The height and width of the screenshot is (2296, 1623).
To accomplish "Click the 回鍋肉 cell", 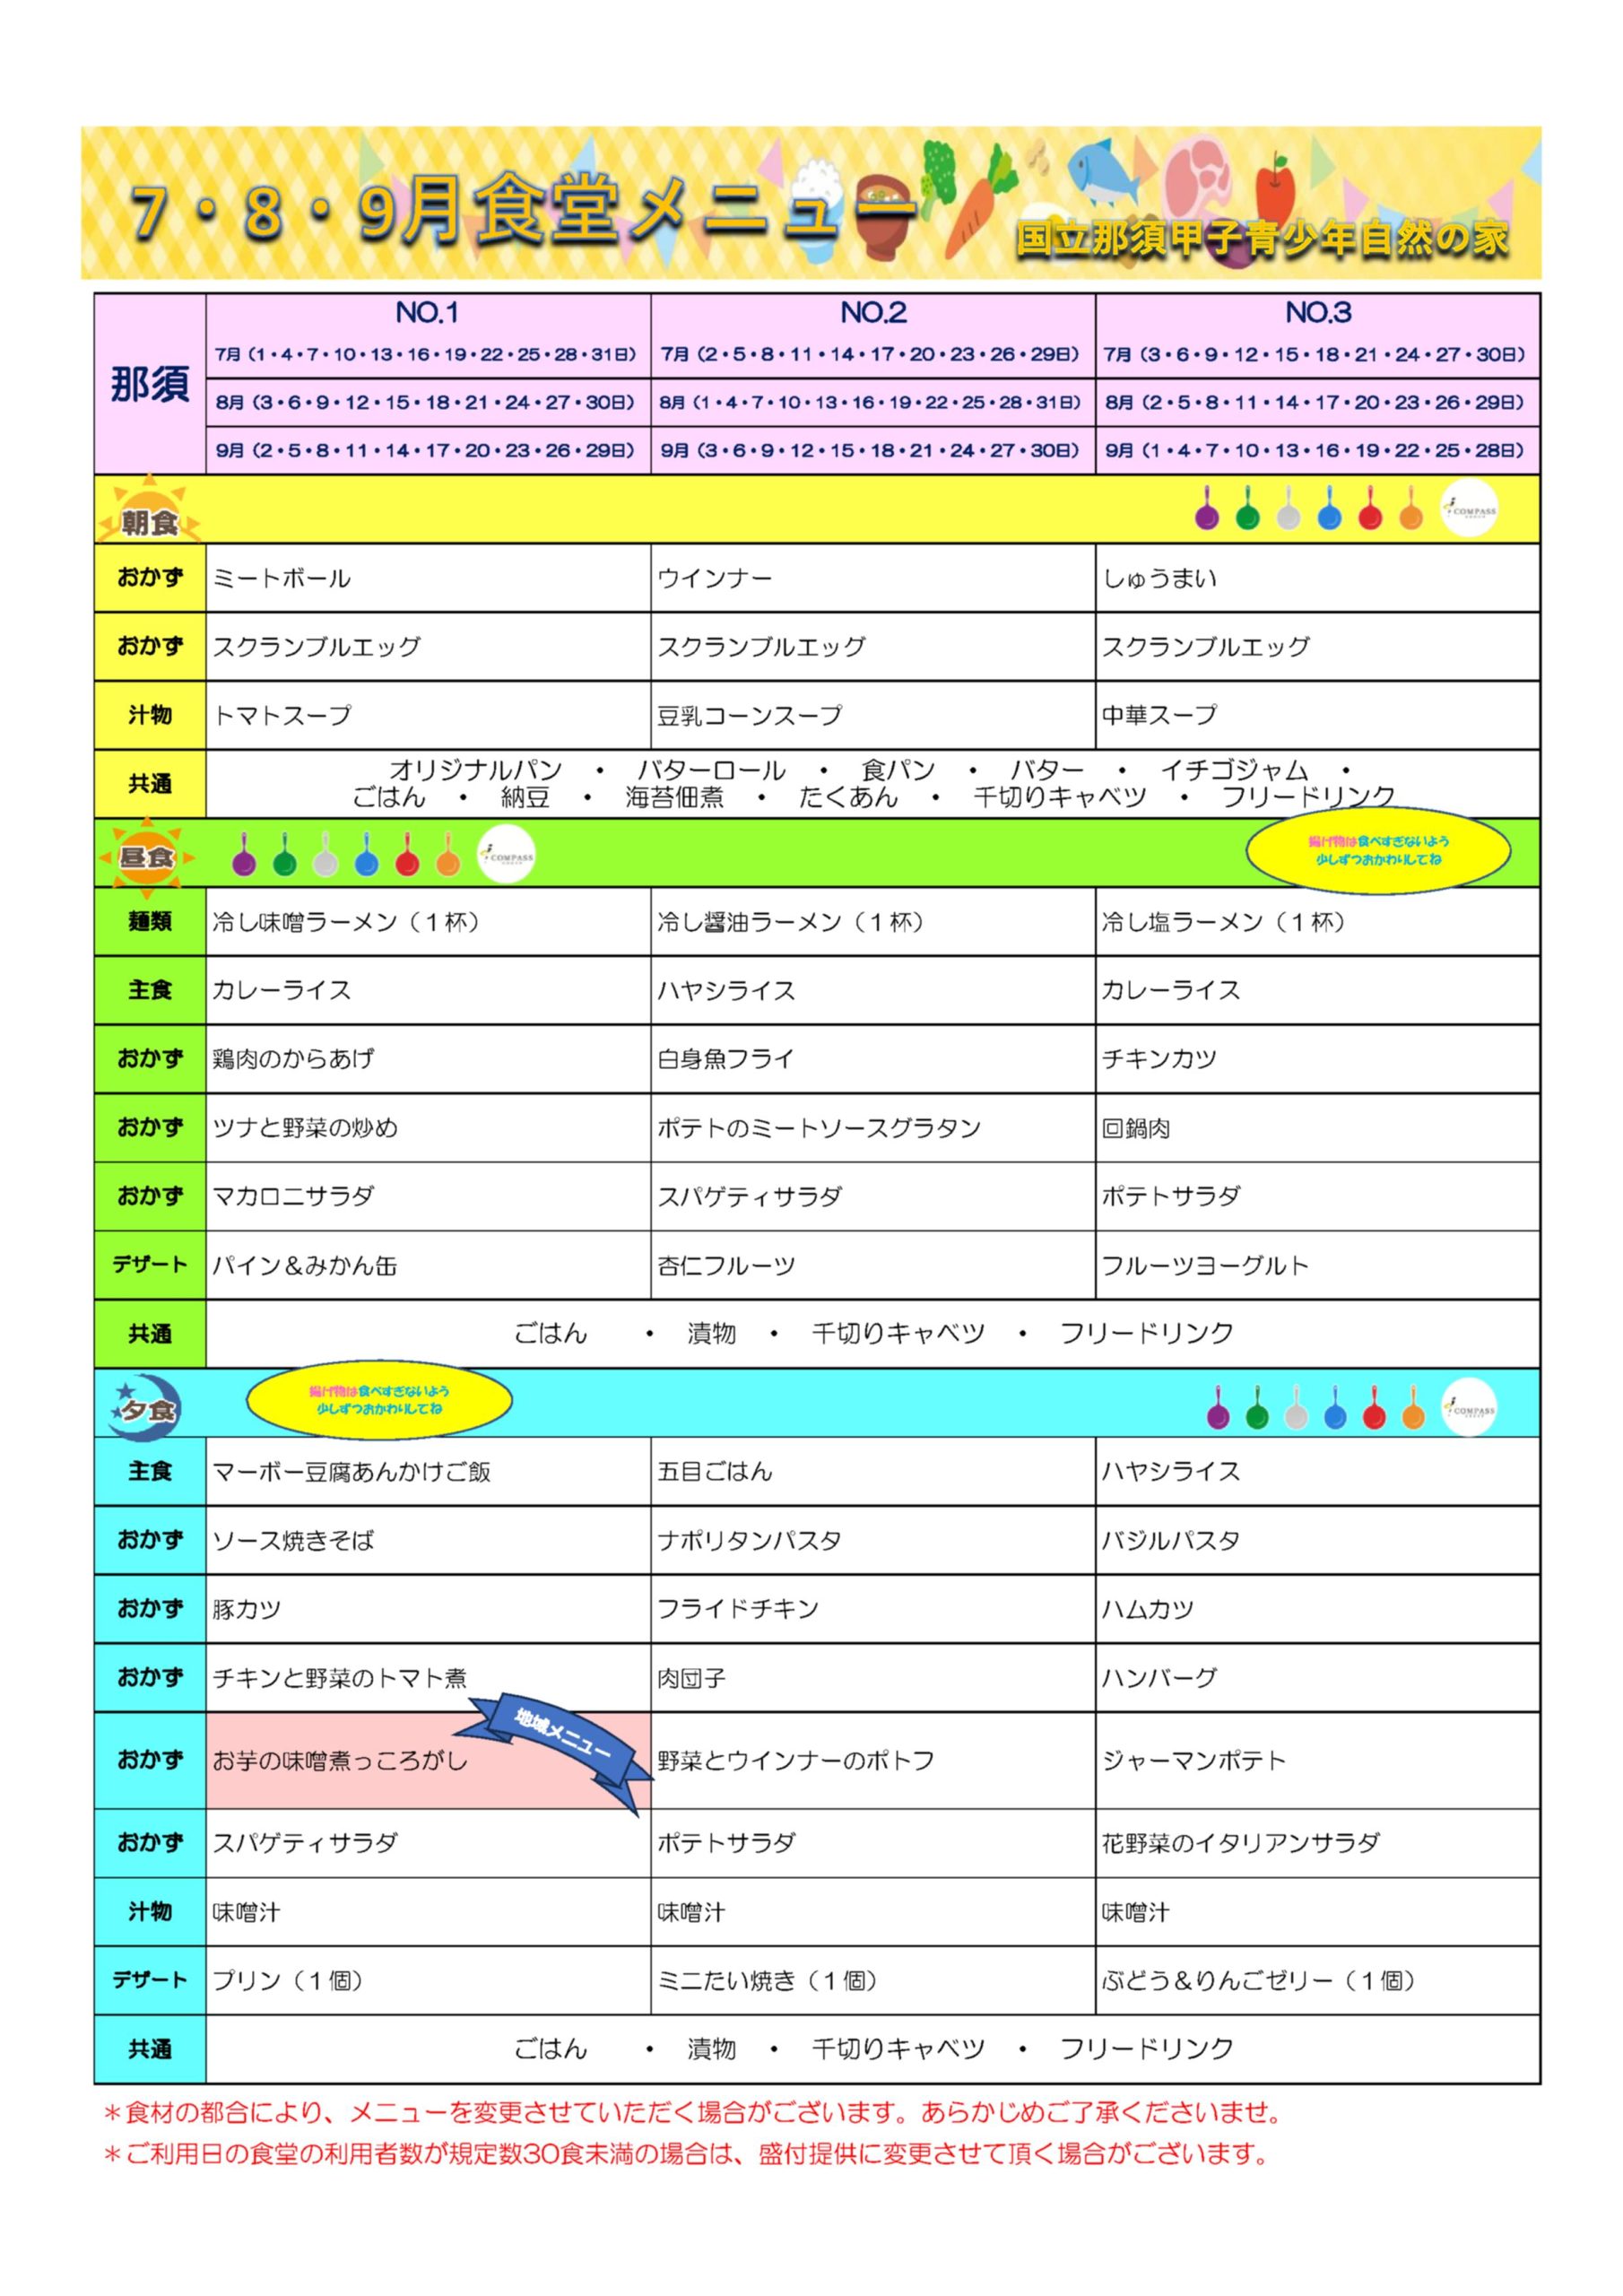I will point(1318,1128).
